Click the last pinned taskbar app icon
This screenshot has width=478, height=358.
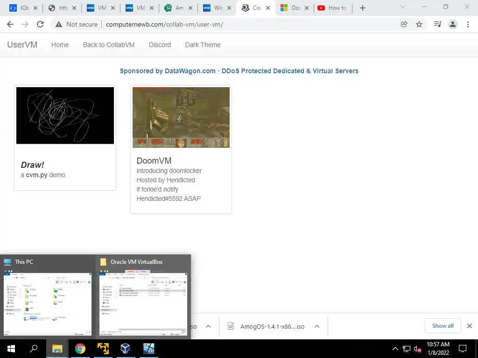(x=149, y=349)
